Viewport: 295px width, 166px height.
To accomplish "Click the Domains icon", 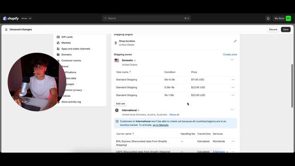I will [58, 54].
